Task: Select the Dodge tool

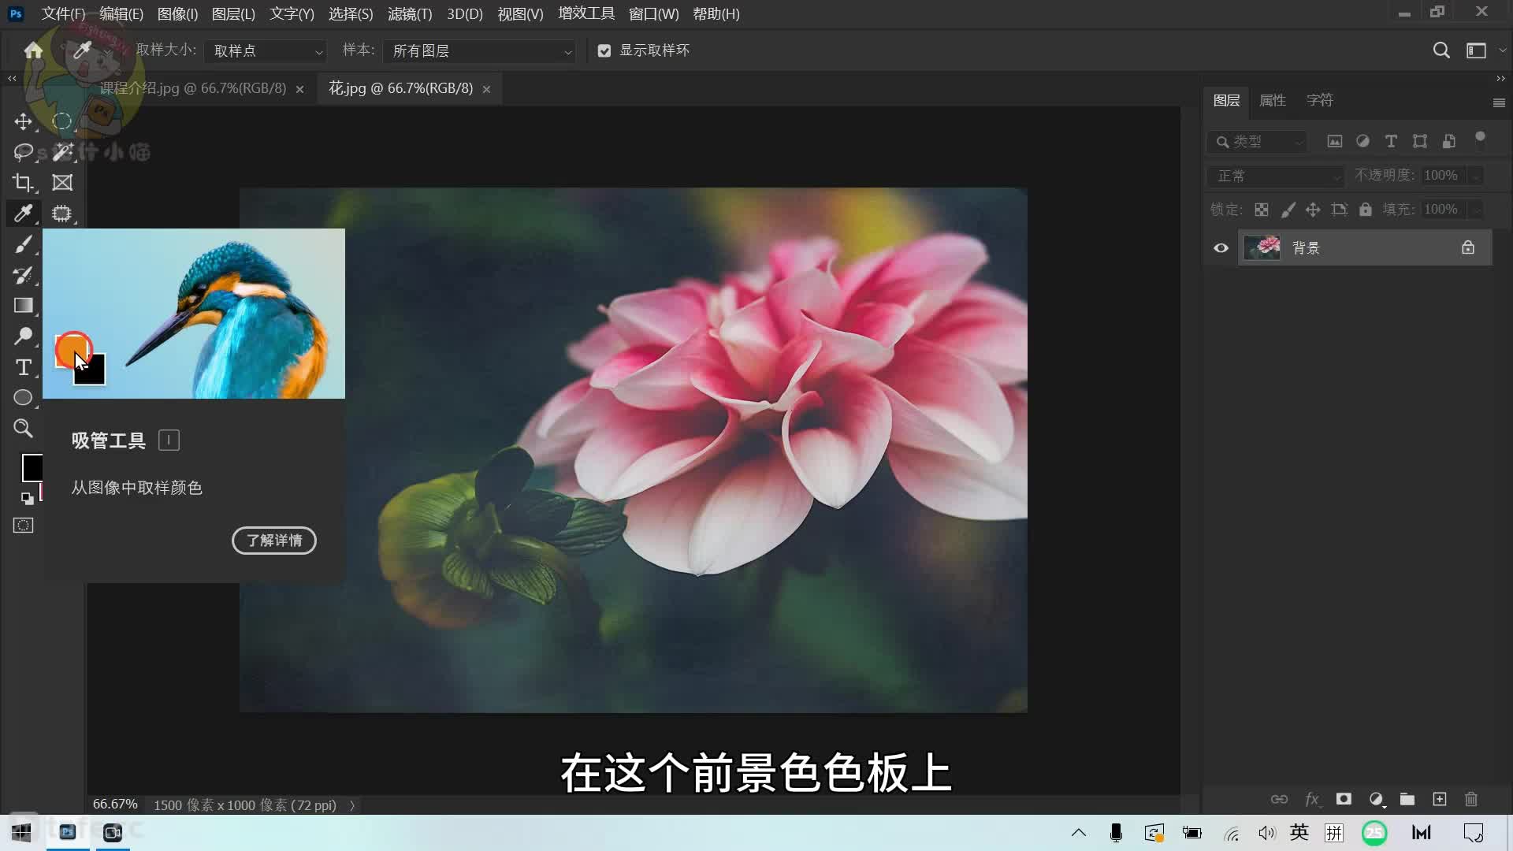Action: pos(23,336)
